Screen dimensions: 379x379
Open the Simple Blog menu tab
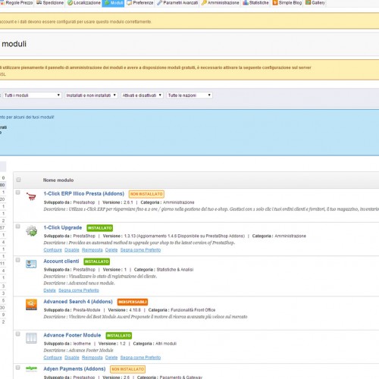click(287, 3)
